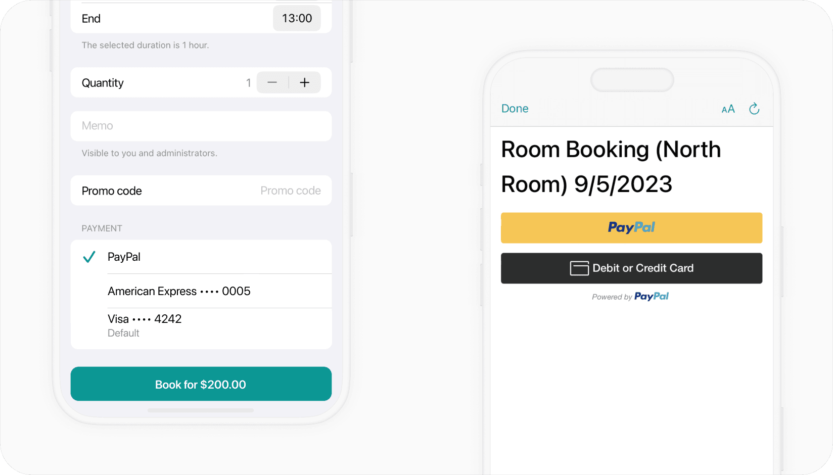
Task: Increase quantity using the plus icon
Action: pyautogui.click(x=305, y=82)
